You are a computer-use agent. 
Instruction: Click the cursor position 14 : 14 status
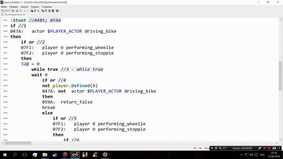197,148
